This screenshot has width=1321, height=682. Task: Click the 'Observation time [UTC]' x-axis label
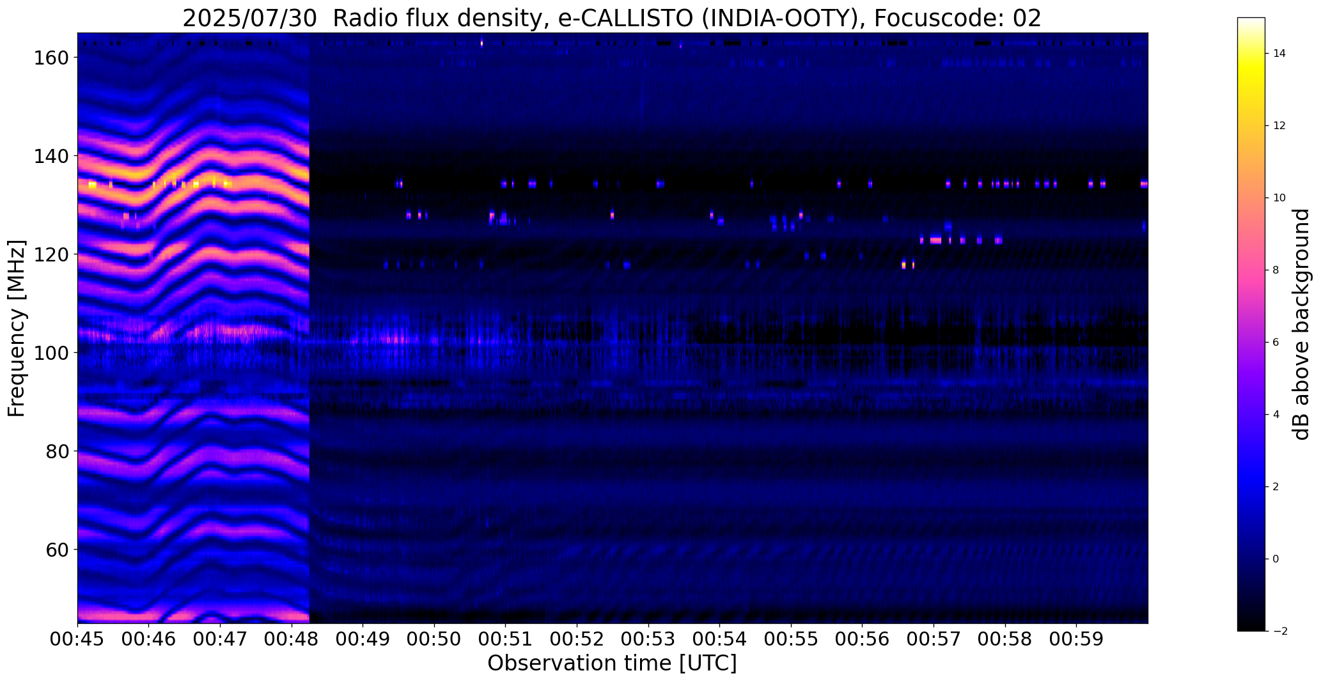click(x=612, y=663)
